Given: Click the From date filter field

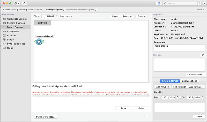Looking at the screenshot, I should [x=169, y=97].
